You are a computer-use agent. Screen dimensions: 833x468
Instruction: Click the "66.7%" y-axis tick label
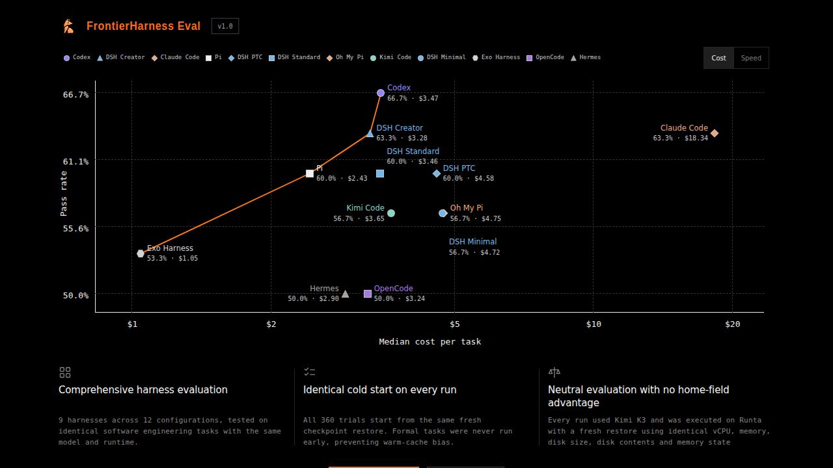(75, 94)
